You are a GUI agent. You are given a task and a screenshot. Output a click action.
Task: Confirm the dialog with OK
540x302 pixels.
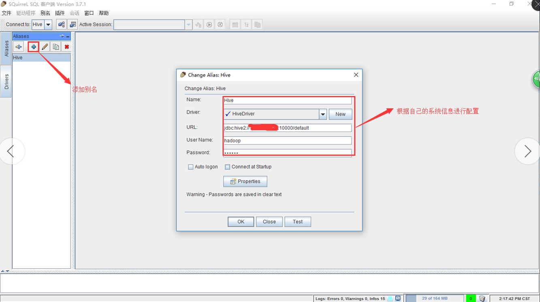[241, 222]
